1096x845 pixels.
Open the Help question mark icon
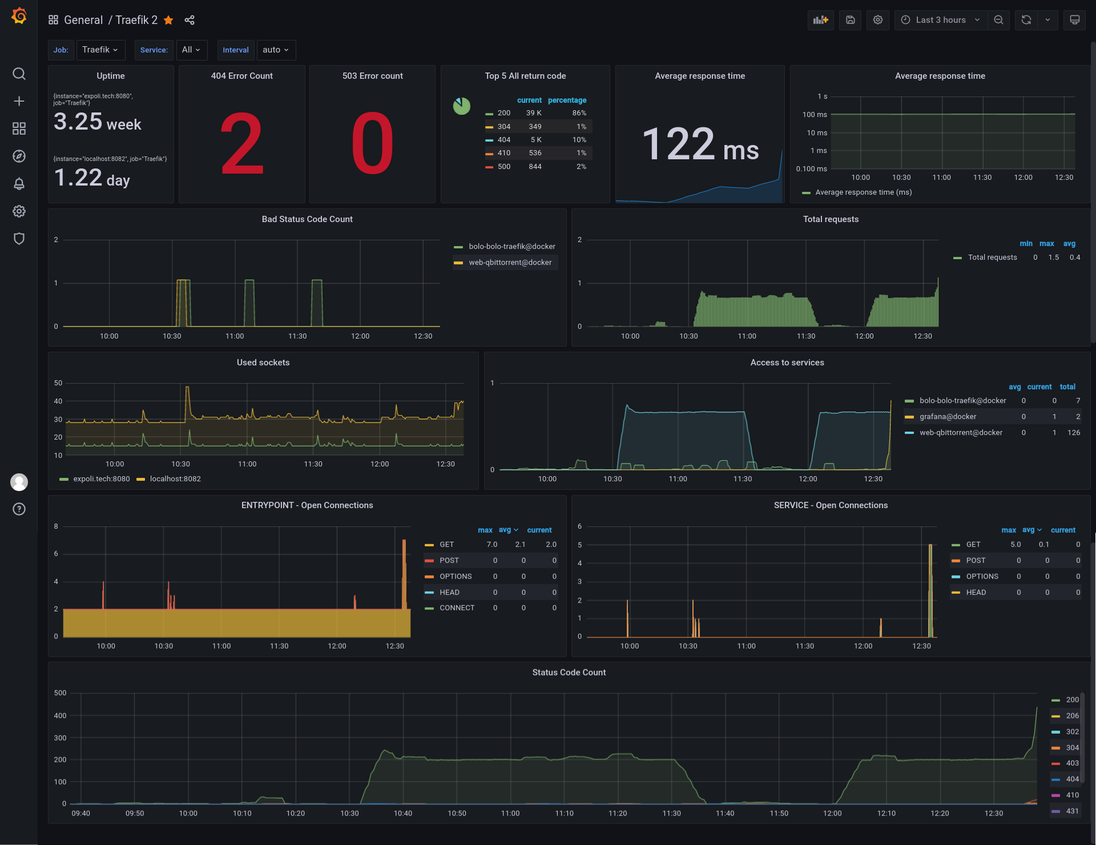(x=19, y=509)
